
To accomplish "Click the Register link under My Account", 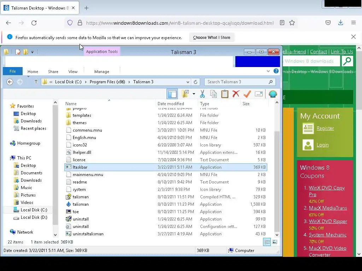I will [325, 128].
